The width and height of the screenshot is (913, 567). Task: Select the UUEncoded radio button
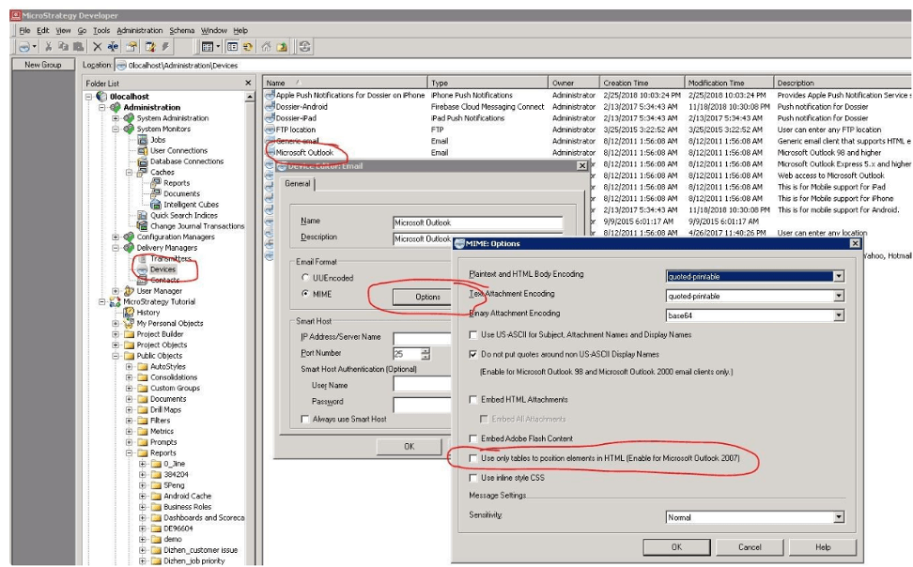coord(305,278)
